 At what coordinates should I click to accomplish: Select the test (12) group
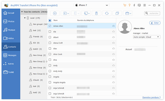point(35,30)
